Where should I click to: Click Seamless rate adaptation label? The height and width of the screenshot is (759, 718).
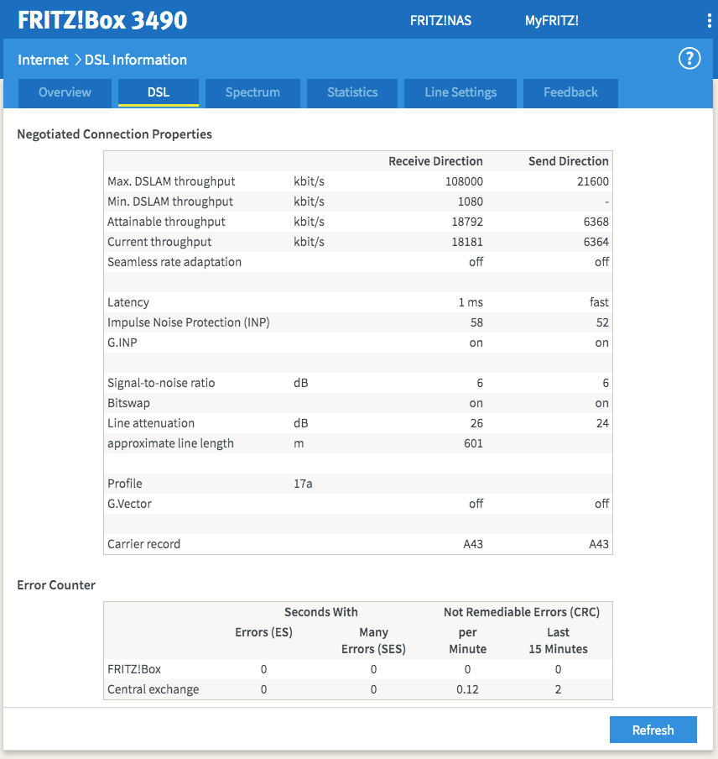click(x=174, y=262)
